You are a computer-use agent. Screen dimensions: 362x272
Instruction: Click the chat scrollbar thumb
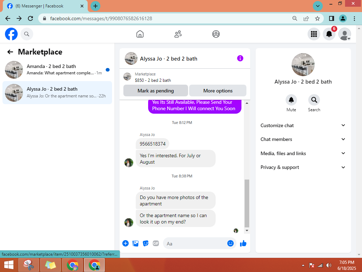[247, 203]
